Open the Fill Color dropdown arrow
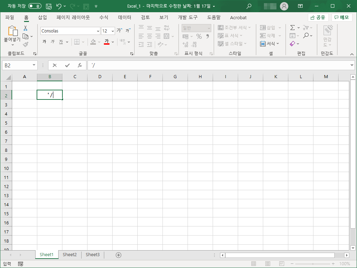 coord(99,42)
